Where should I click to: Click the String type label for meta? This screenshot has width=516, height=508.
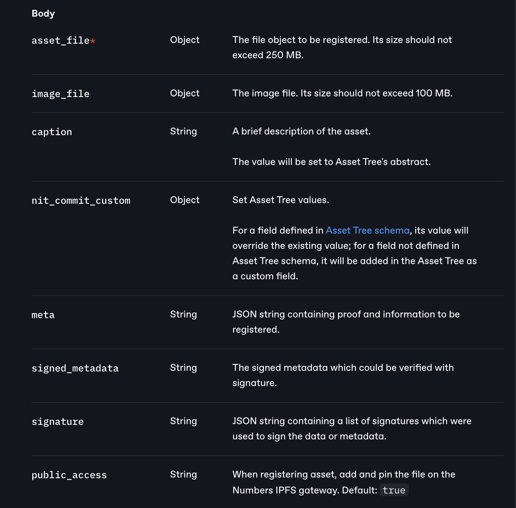point(183,314)
